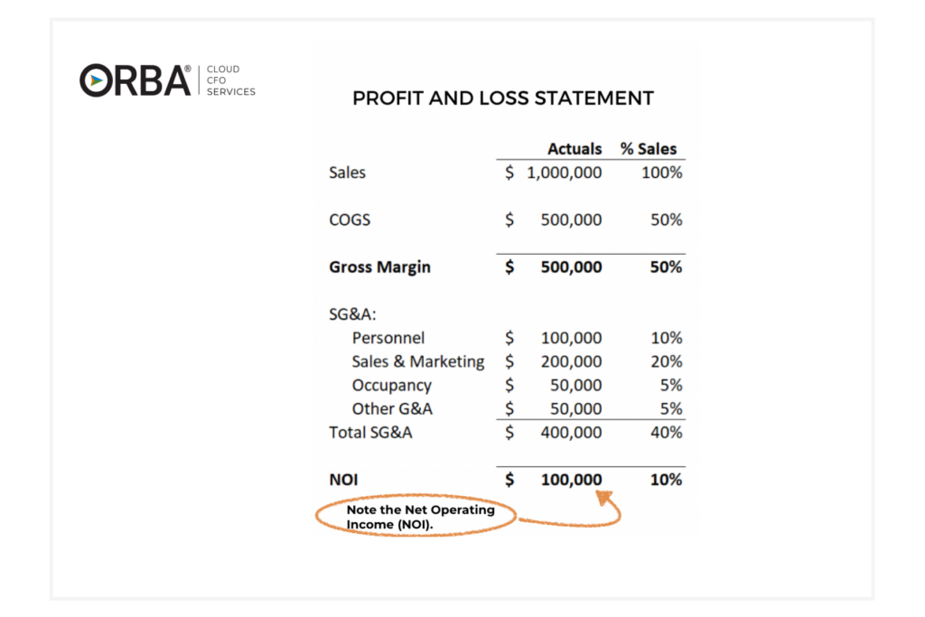
Task: Select the % Sales column header
Action: pyautogui.click(x=648, y=149)
